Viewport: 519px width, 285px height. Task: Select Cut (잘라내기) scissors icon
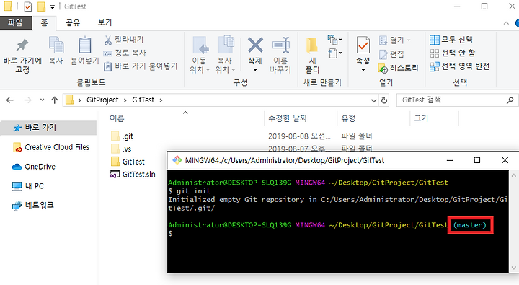pos(108,40)
